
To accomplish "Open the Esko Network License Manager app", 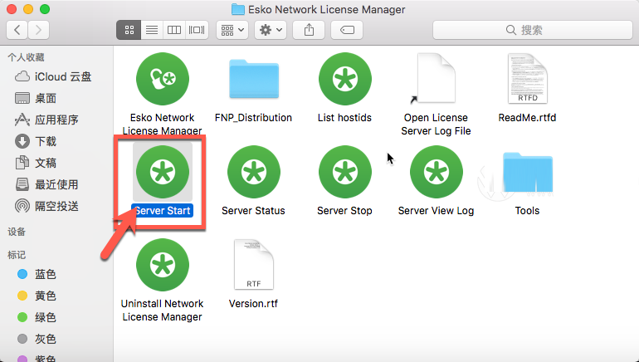I will (x=162, y=79).
